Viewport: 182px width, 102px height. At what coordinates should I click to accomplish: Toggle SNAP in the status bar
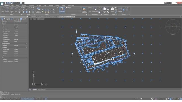click(16, 99)
